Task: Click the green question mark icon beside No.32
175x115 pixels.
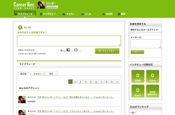Action: 20,27
